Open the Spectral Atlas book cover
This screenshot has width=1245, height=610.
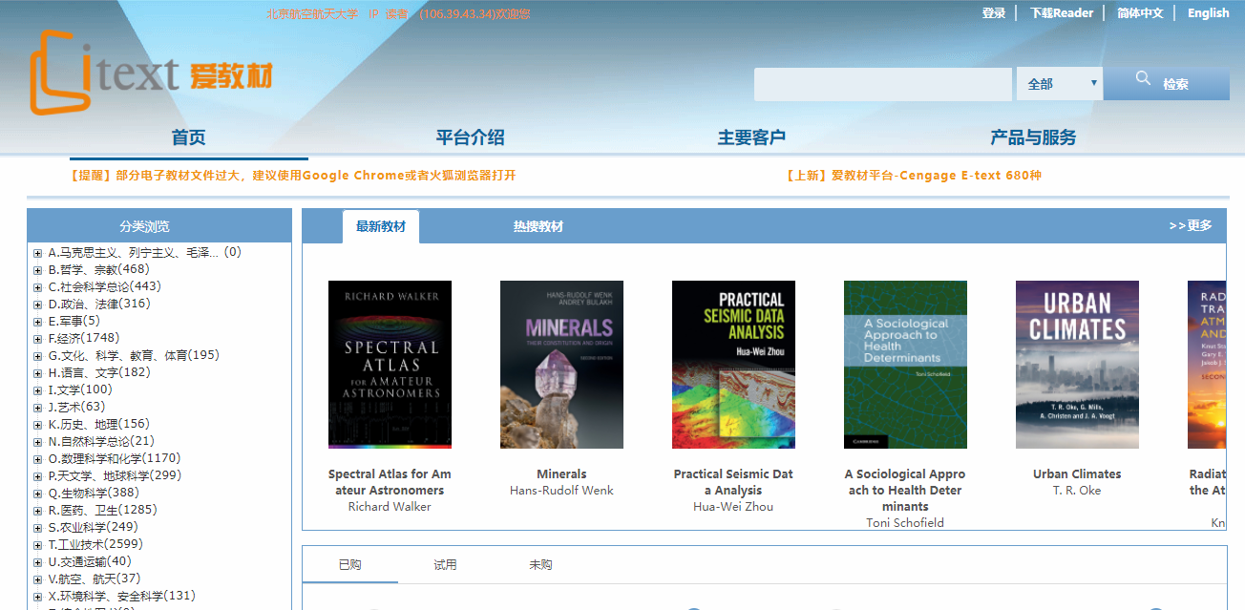pos(390,365)
